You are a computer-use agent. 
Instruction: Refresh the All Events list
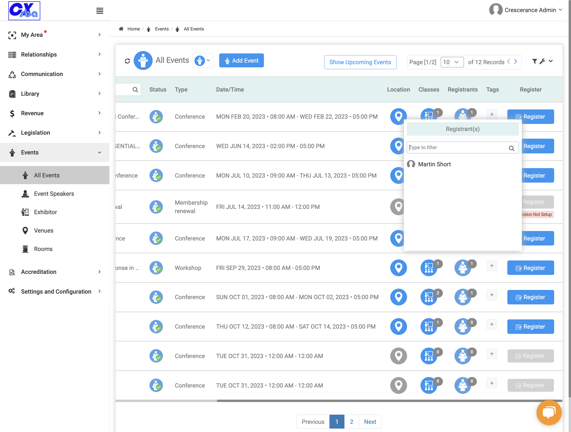pyautogui.click(x=127, y=61)
